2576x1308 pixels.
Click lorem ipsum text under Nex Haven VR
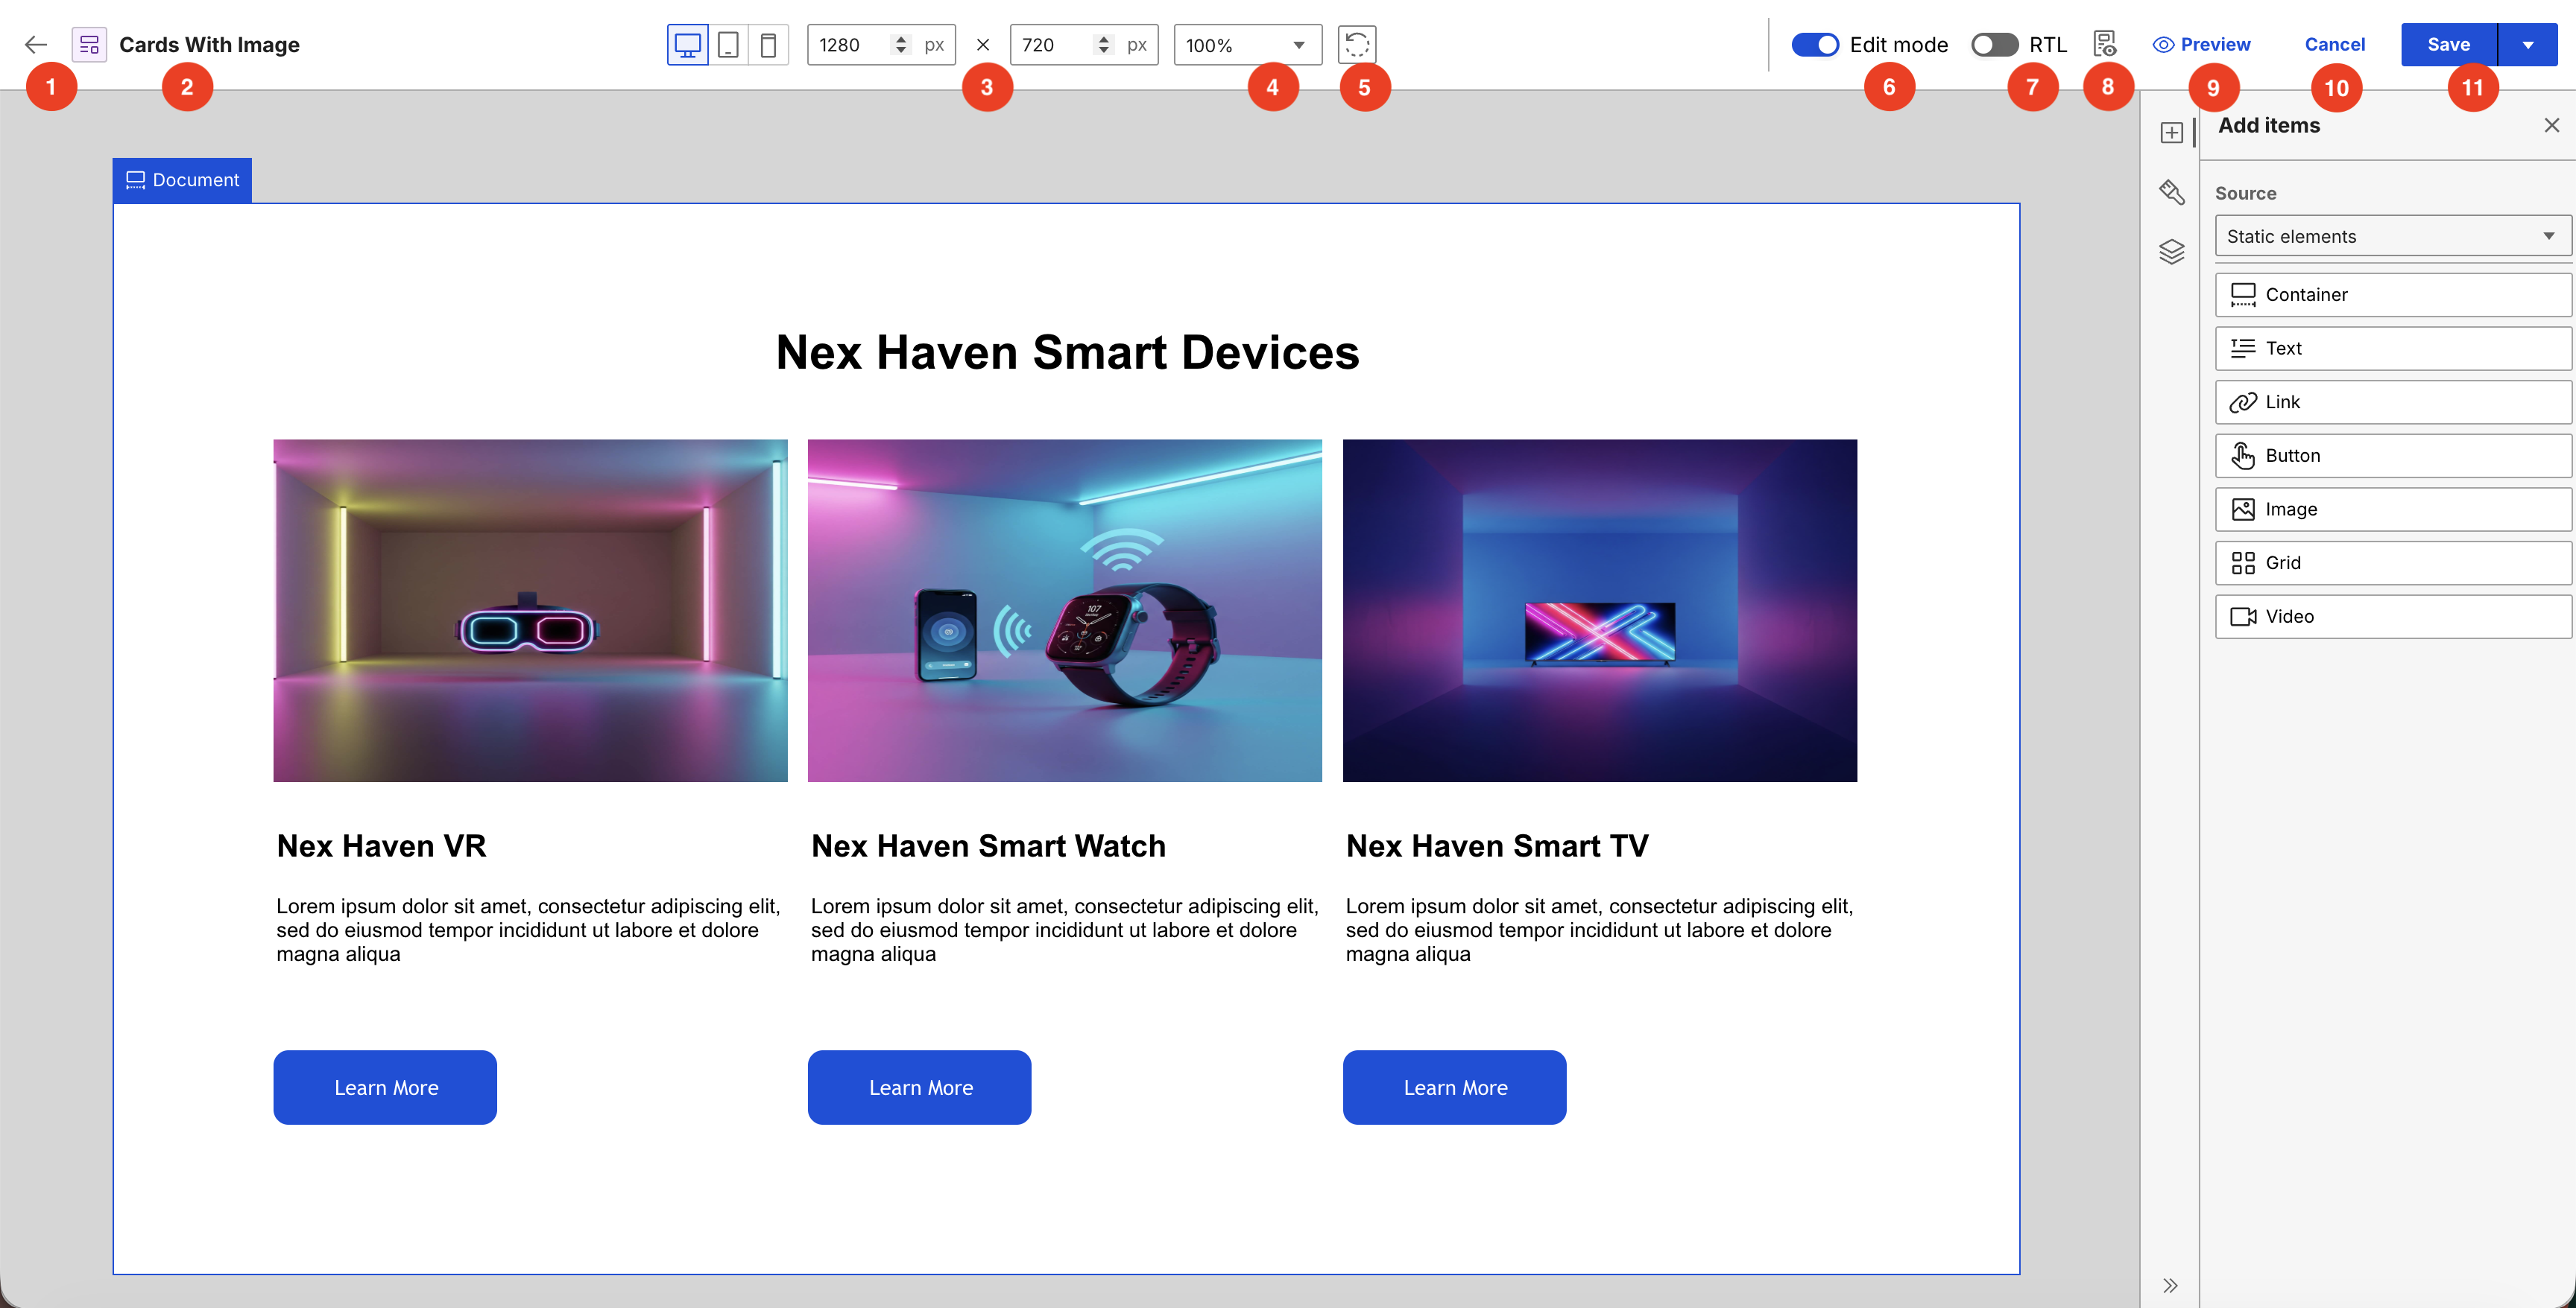(x=528, y=930)
